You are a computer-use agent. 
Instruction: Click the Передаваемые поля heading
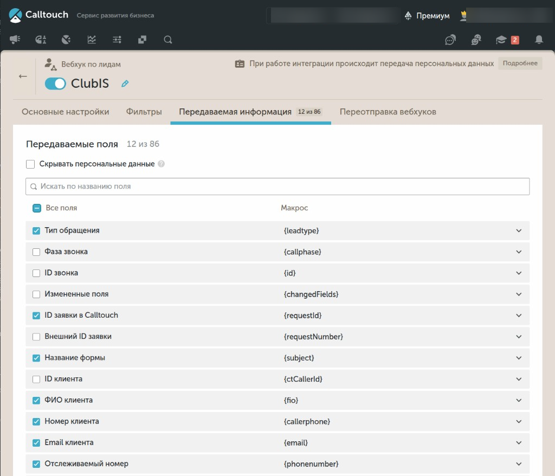tap(72, 144)
